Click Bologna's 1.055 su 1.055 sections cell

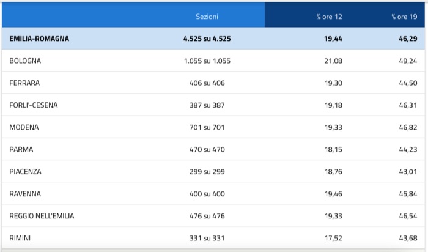point(207,61)
